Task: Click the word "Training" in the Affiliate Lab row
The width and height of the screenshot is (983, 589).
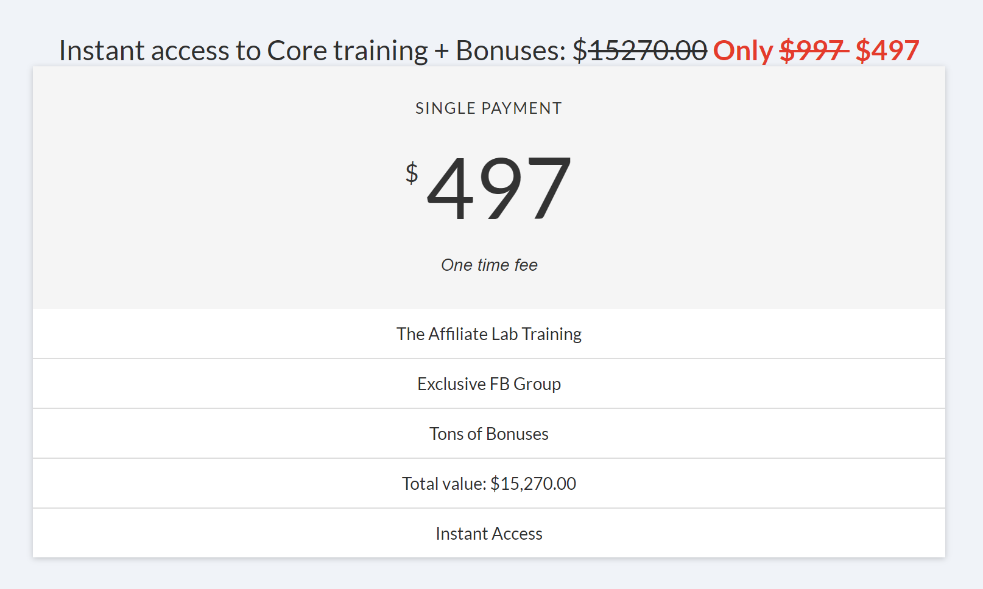Action: click(x=551, y=334)
